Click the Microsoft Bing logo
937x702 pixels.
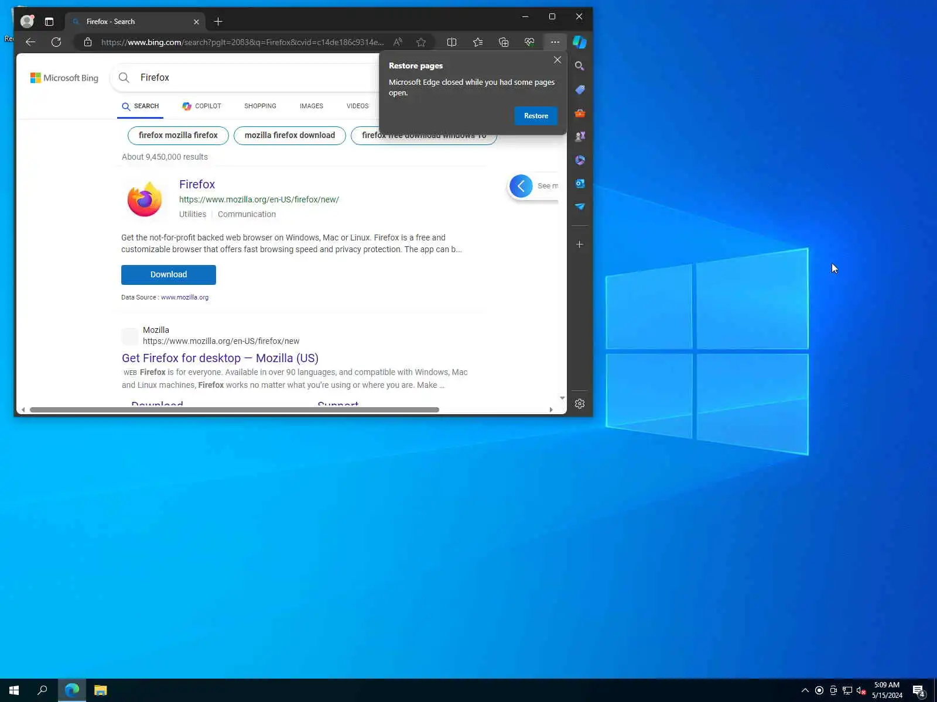point(64,78)
